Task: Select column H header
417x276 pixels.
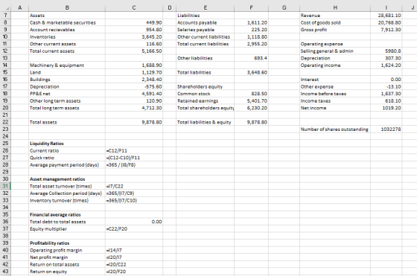Action: (335, 7)
